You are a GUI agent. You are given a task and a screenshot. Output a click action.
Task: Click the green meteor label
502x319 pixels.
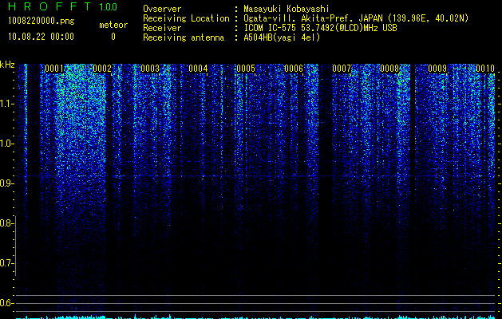[113, 25]
